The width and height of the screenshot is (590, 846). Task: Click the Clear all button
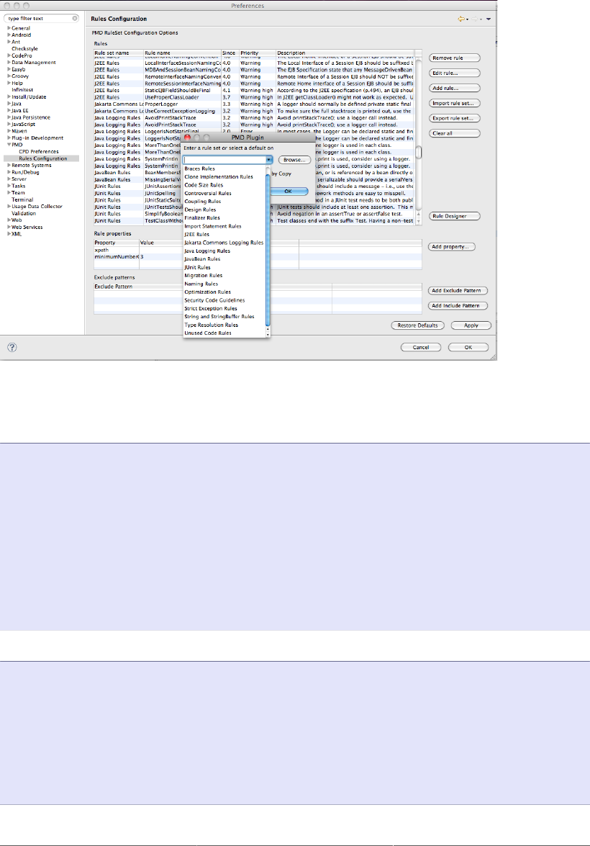[x=455, y=133]
